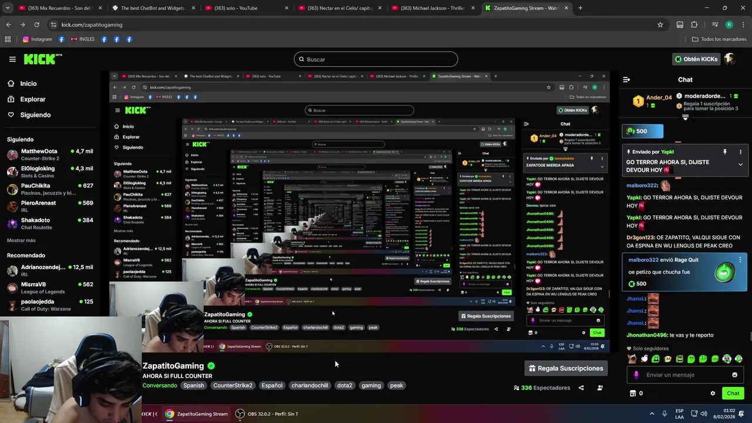Click the address bar URL kick.com/zapatitogaming
752x423 pixels.
tap(93, 25)
